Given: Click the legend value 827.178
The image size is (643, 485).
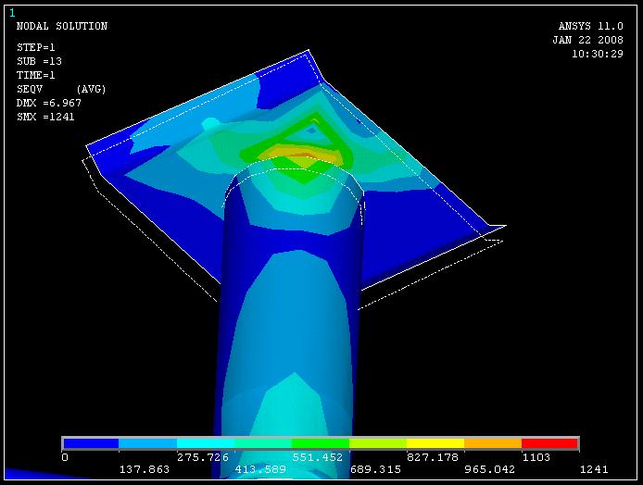Looking at the screenshot, I should 433,457.
